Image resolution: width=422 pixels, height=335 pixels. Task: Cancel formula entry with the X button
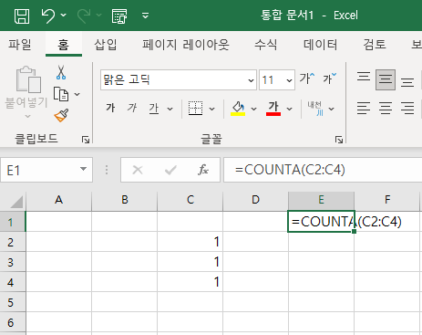coord(138,170)
